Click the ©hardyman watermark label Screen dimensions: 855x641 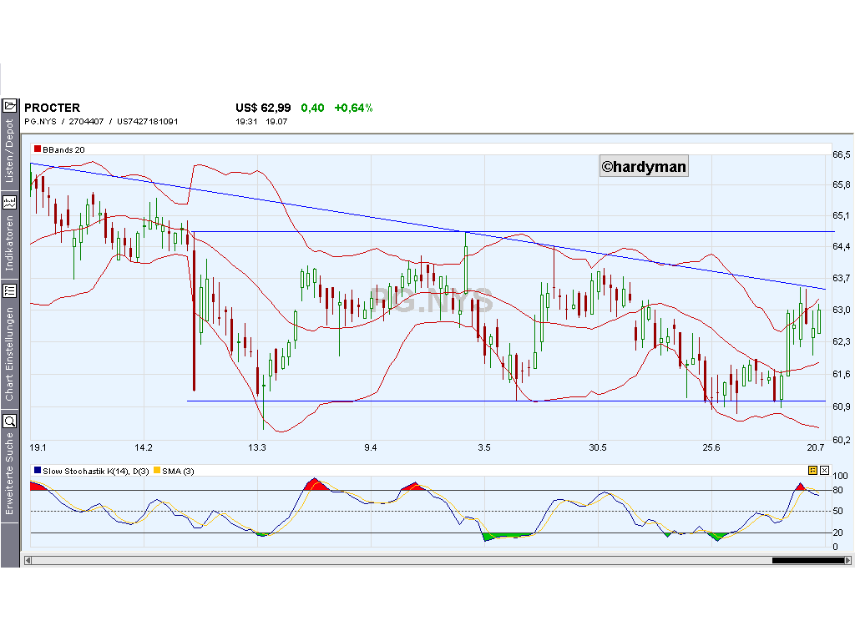coord(643,166)
